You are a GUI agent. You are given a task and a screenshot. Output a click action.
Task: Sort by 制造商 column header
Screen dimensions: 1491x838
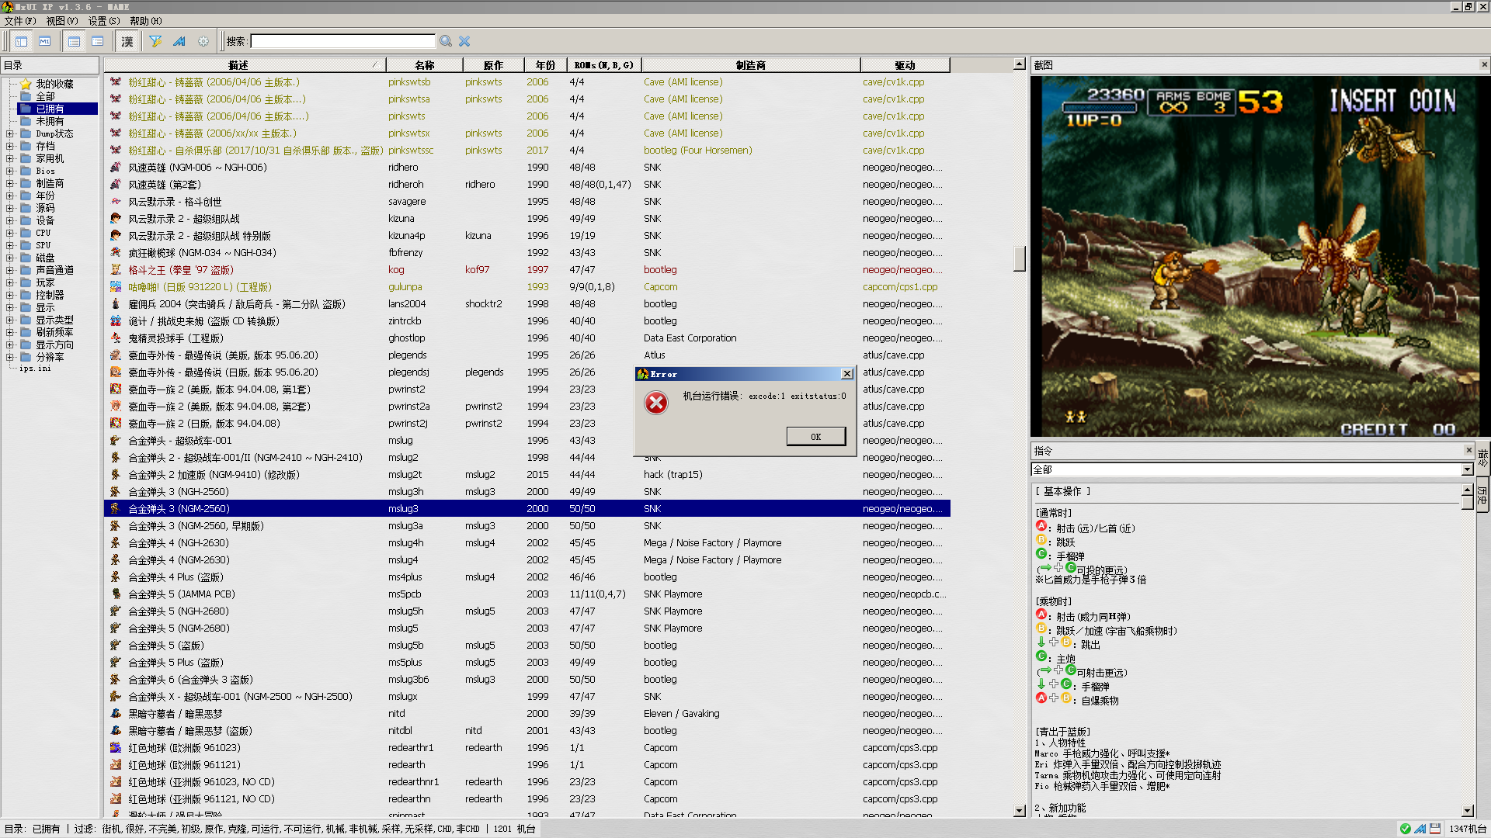751,65
